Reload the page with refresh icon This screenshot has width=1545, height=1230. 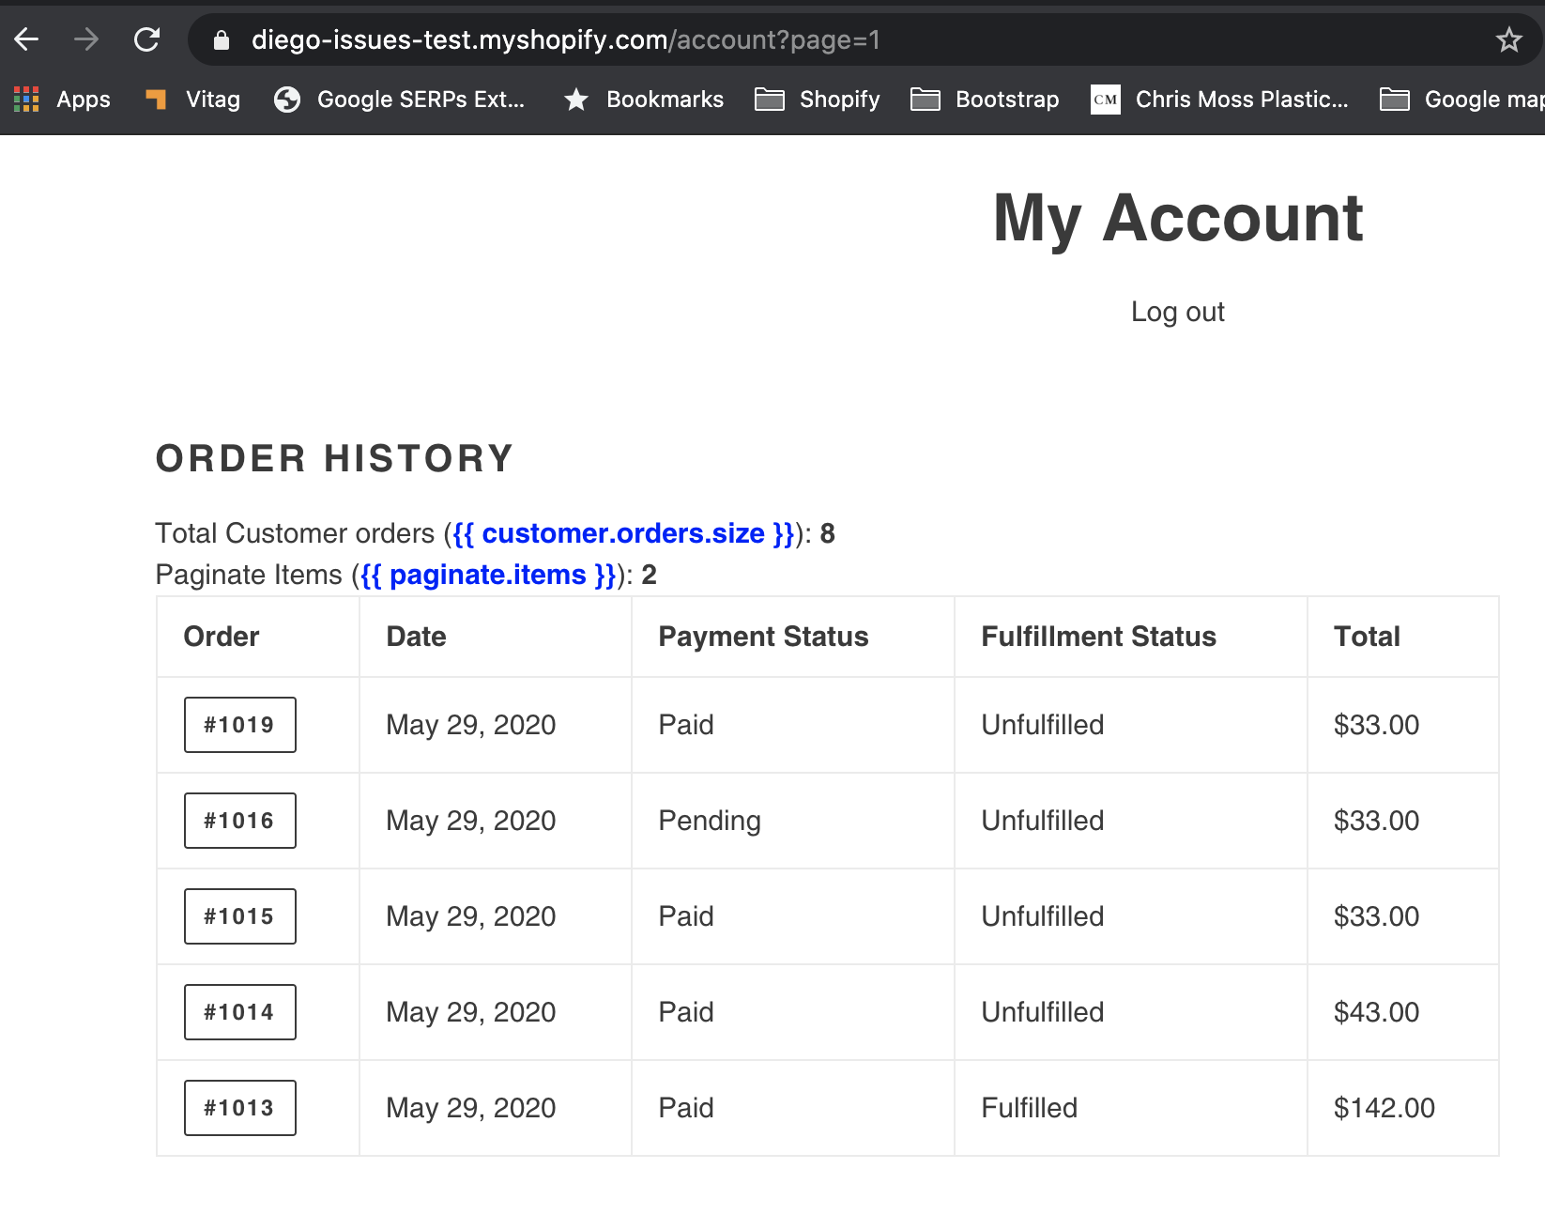[x=146, y=39]
